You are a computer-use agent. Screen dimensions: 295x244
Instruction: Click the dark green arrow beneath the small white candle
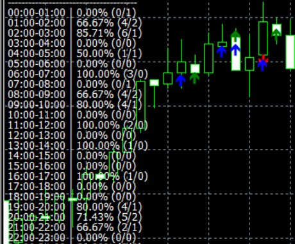point(194,78)
